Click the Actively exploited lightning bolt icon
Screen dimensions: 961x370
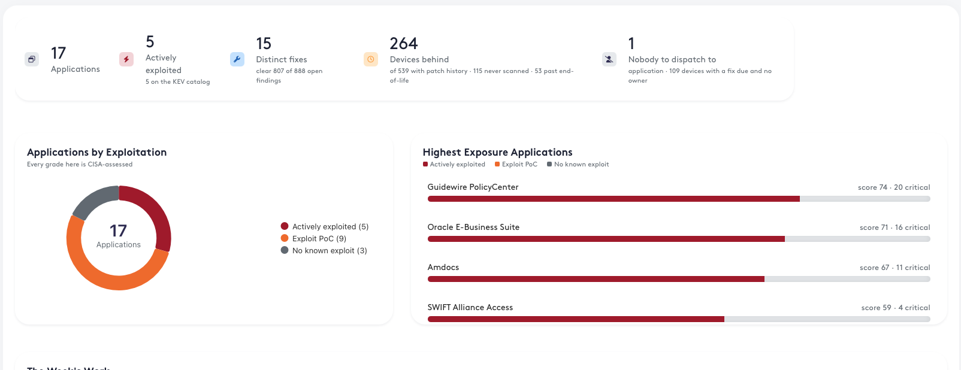coord(126,59)
